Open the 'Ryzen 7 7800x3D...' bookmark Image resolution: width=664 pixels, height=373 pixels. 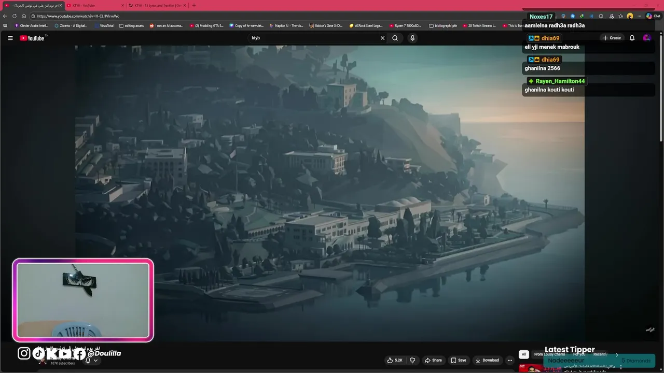406,25
